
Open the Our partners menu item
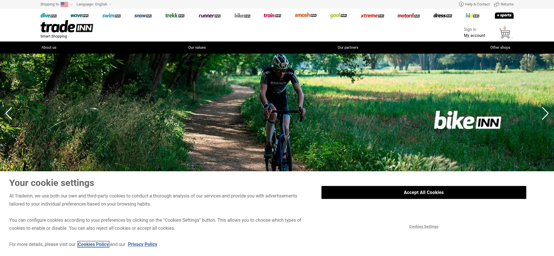click(x=348, y=48)
